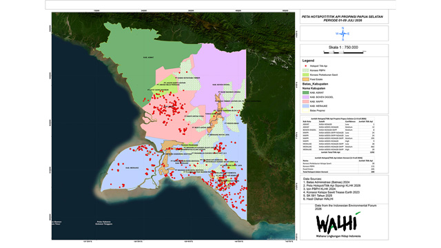Click the Batas Propinsi legend swatch
Screen dimensions: 441x248
point(305,110)
